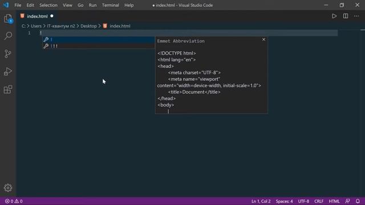Change line endings via CRLF
This screenshot has height=205, width=365.
point(319,201)
